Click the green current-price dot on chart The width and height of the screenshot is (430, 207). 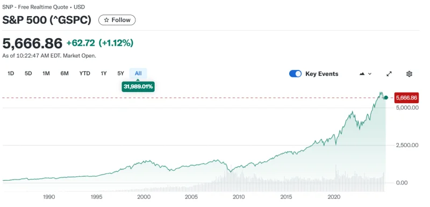click(x=386, y=98)
